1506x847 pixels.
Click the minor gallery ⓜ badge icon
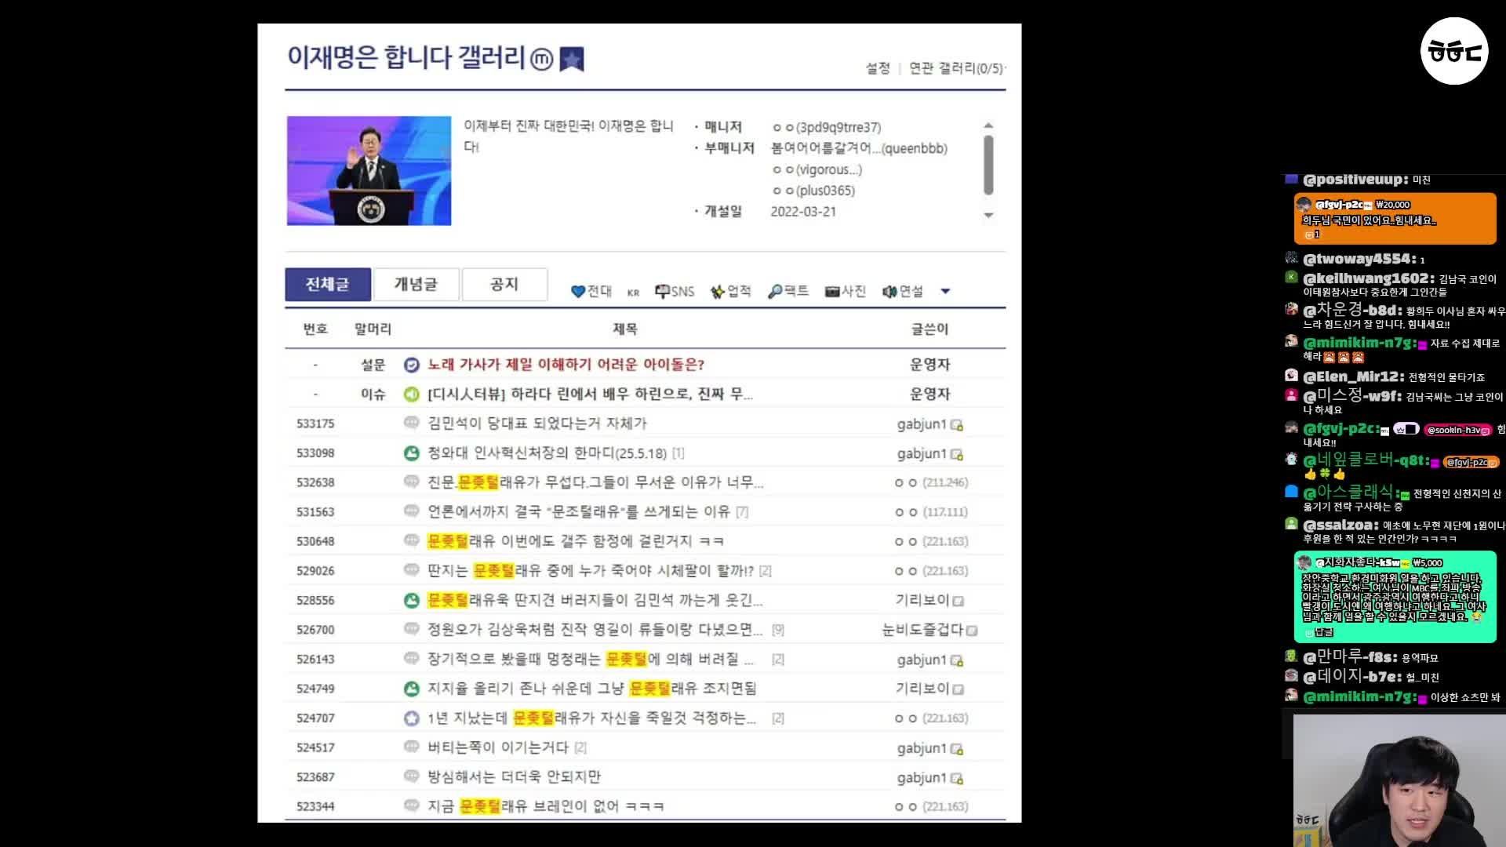tap(542, 59)
